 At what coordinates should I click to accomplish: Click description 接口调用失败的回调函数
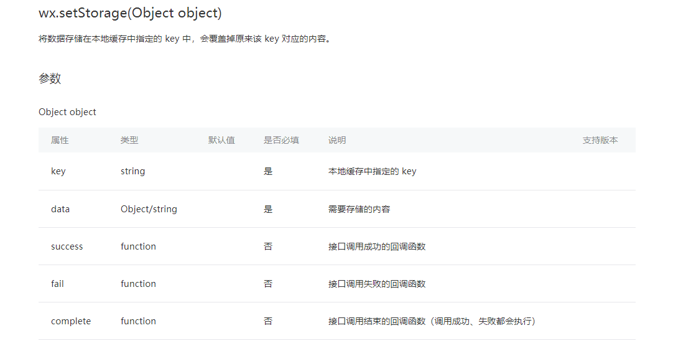click(377, 284)
